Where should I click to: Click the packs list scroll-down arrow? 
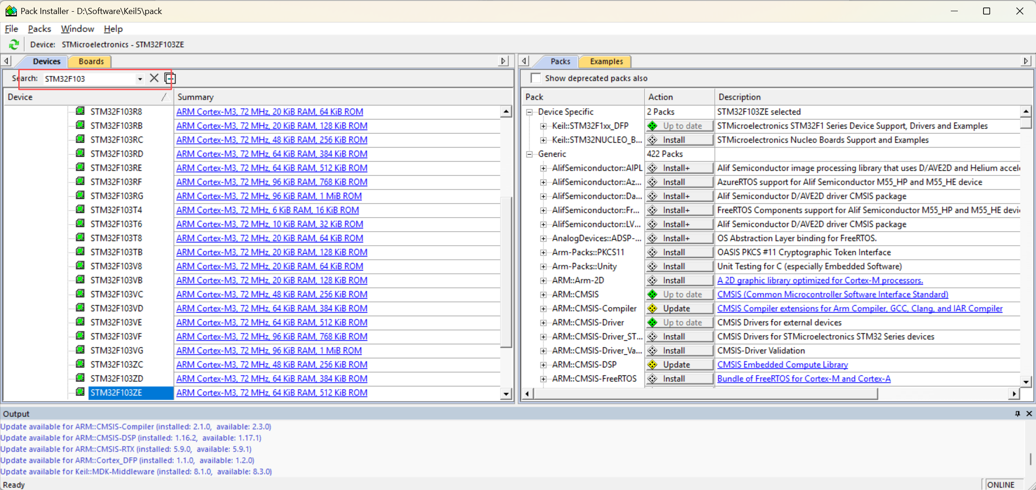pyautogui.click(x=1026, y=381)
